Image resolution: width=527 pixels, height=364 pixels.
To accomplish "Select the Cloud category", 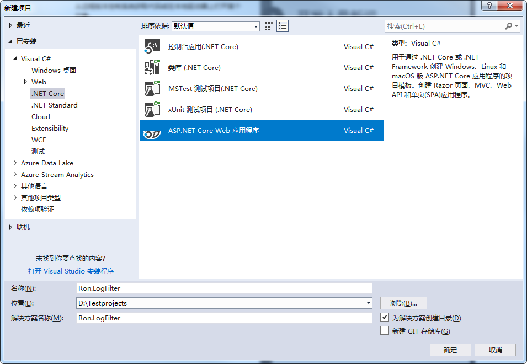I will tap(41, 116).
